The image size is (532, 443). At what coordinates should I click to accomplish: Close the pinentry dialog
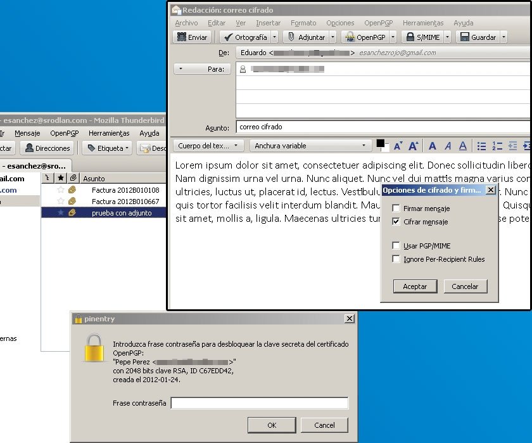tap(349, 318)
